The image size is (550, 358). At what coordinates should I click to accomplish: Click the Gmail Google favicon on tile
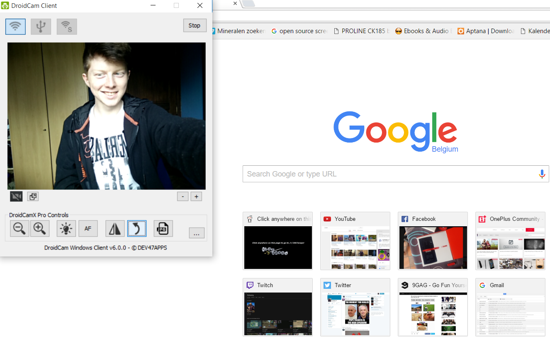click(x=482, y=285)
